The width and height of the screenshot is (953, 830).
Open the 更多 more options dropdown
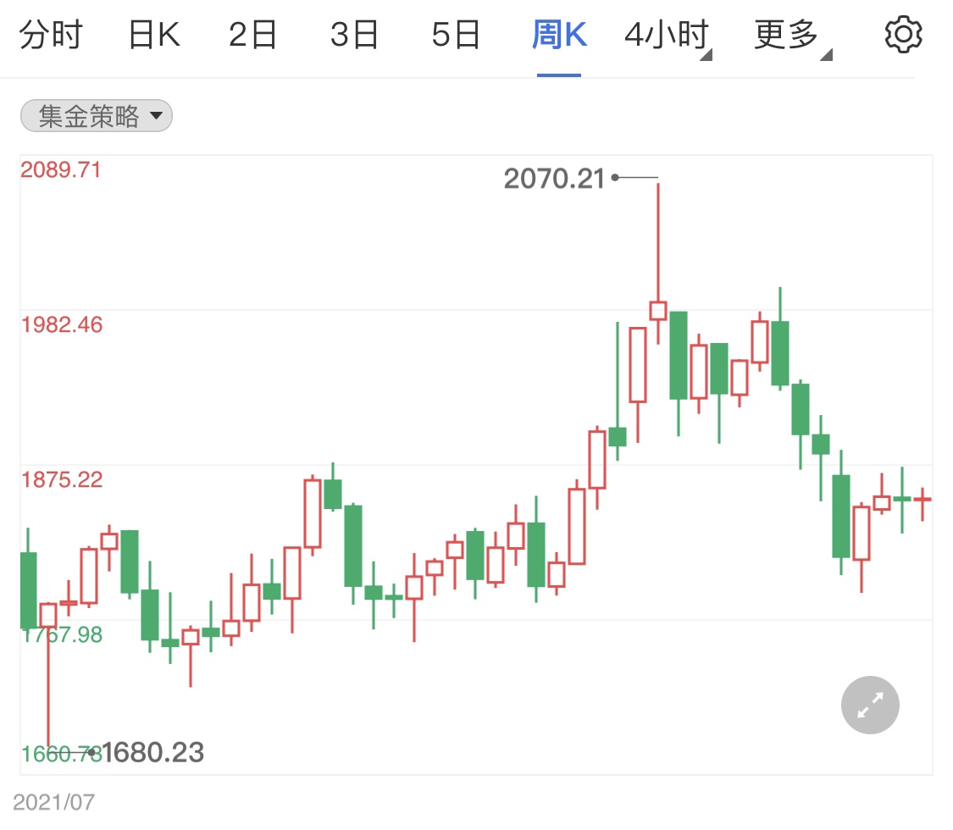[x=793, y=36]
